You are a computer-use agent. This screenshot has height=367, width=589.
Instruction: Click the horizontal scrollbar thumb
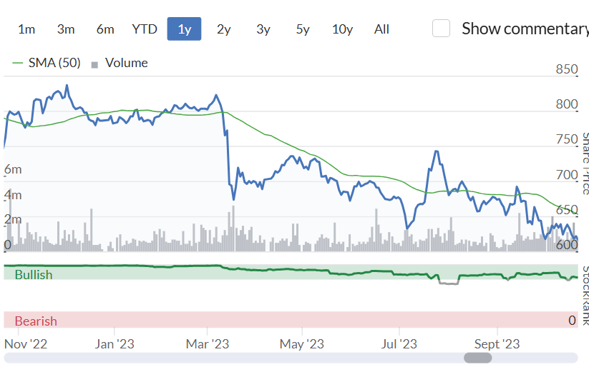coord(477,358)
